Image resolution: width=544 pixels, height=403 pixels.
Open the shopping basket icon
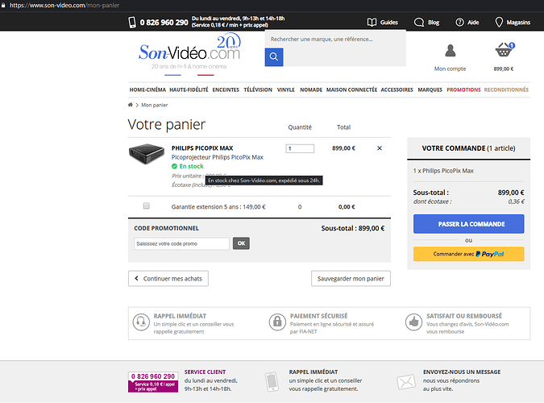[x=505, y=50]
